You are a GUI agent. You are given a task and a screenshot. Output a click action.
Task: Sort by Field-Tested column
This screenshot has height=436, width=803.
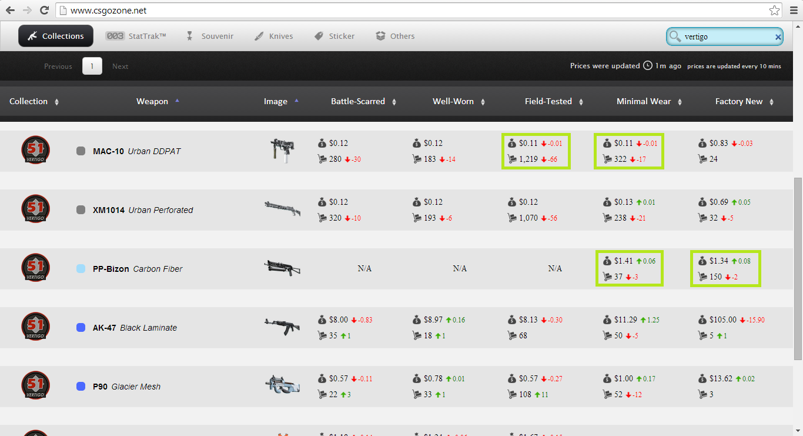(554, 101)
